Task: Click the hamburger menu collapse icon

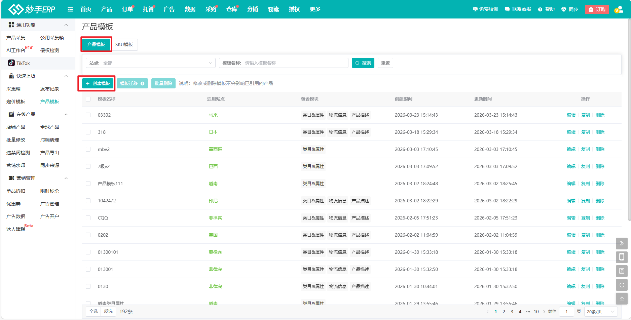Action: click(70, 9)
